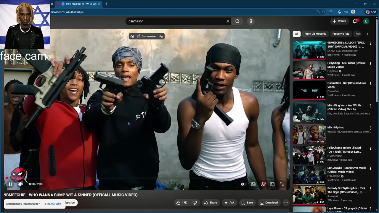Screen dimensions: 379x213
Task: Open the account menu avatar 'U'
Action: 366,21
